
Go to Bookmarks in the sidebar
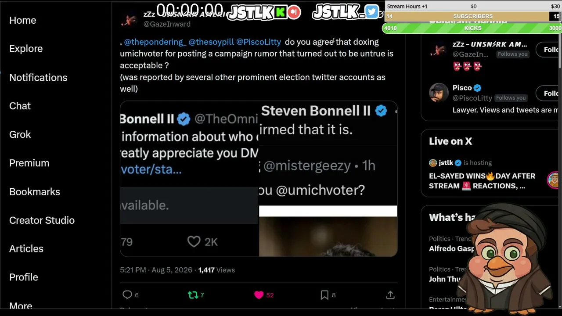coord(35,192)
